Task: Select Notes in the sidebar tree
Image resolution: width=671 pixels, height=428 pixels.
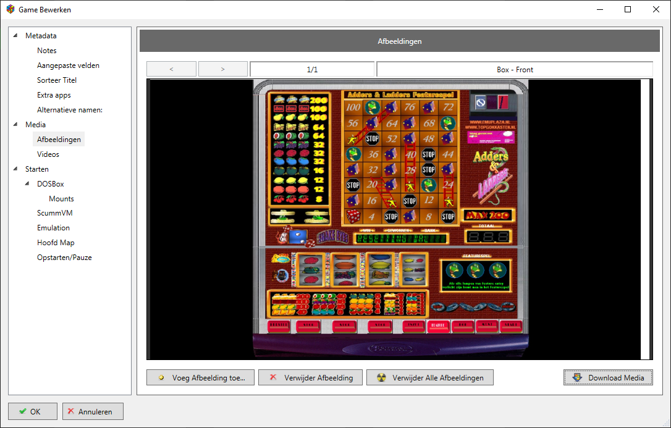Action: point(46,51)
